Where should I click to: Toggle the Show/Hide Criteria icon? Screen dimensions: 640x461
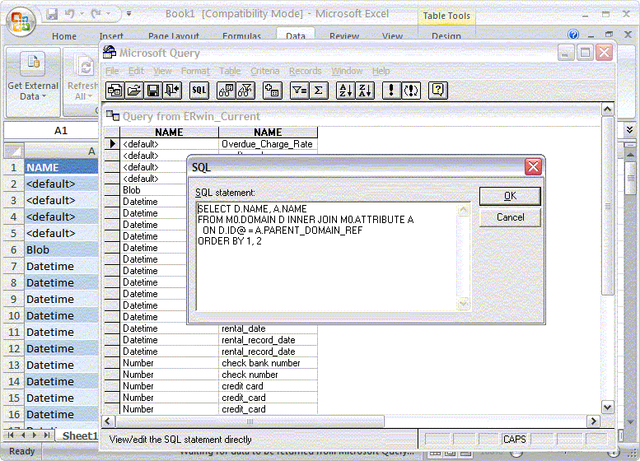coord(245,91)
